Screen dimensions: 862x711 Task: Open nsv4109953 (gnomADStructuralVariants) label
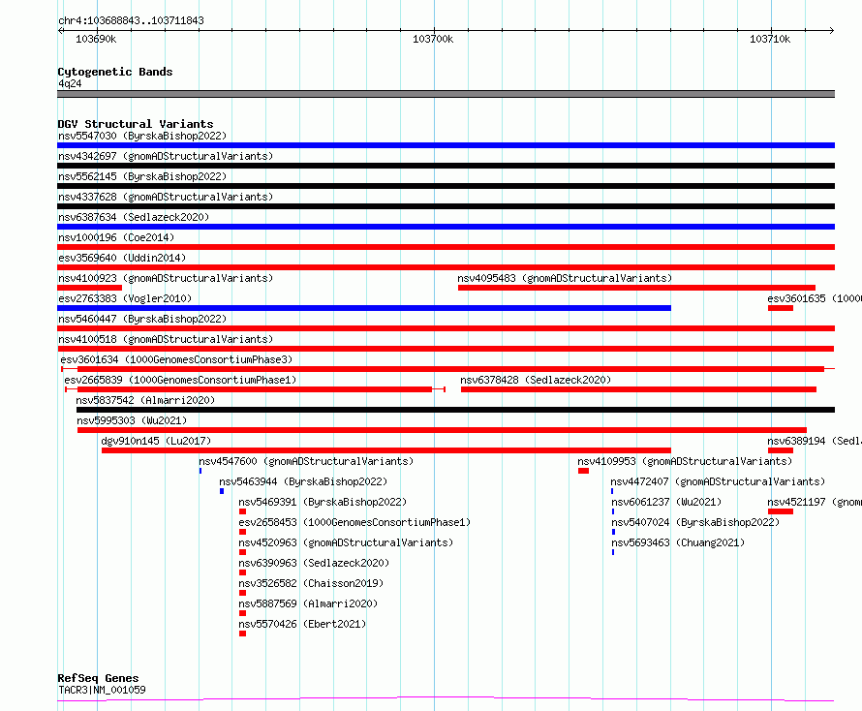tap(685, 461)
